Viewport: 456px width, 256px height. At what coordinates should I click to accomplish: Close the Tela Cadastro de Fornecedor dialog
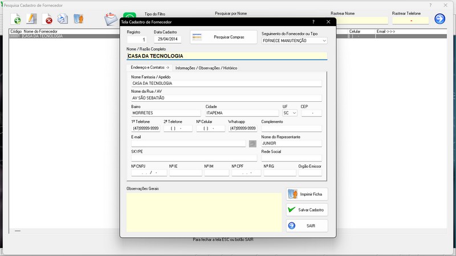(328, 22)
